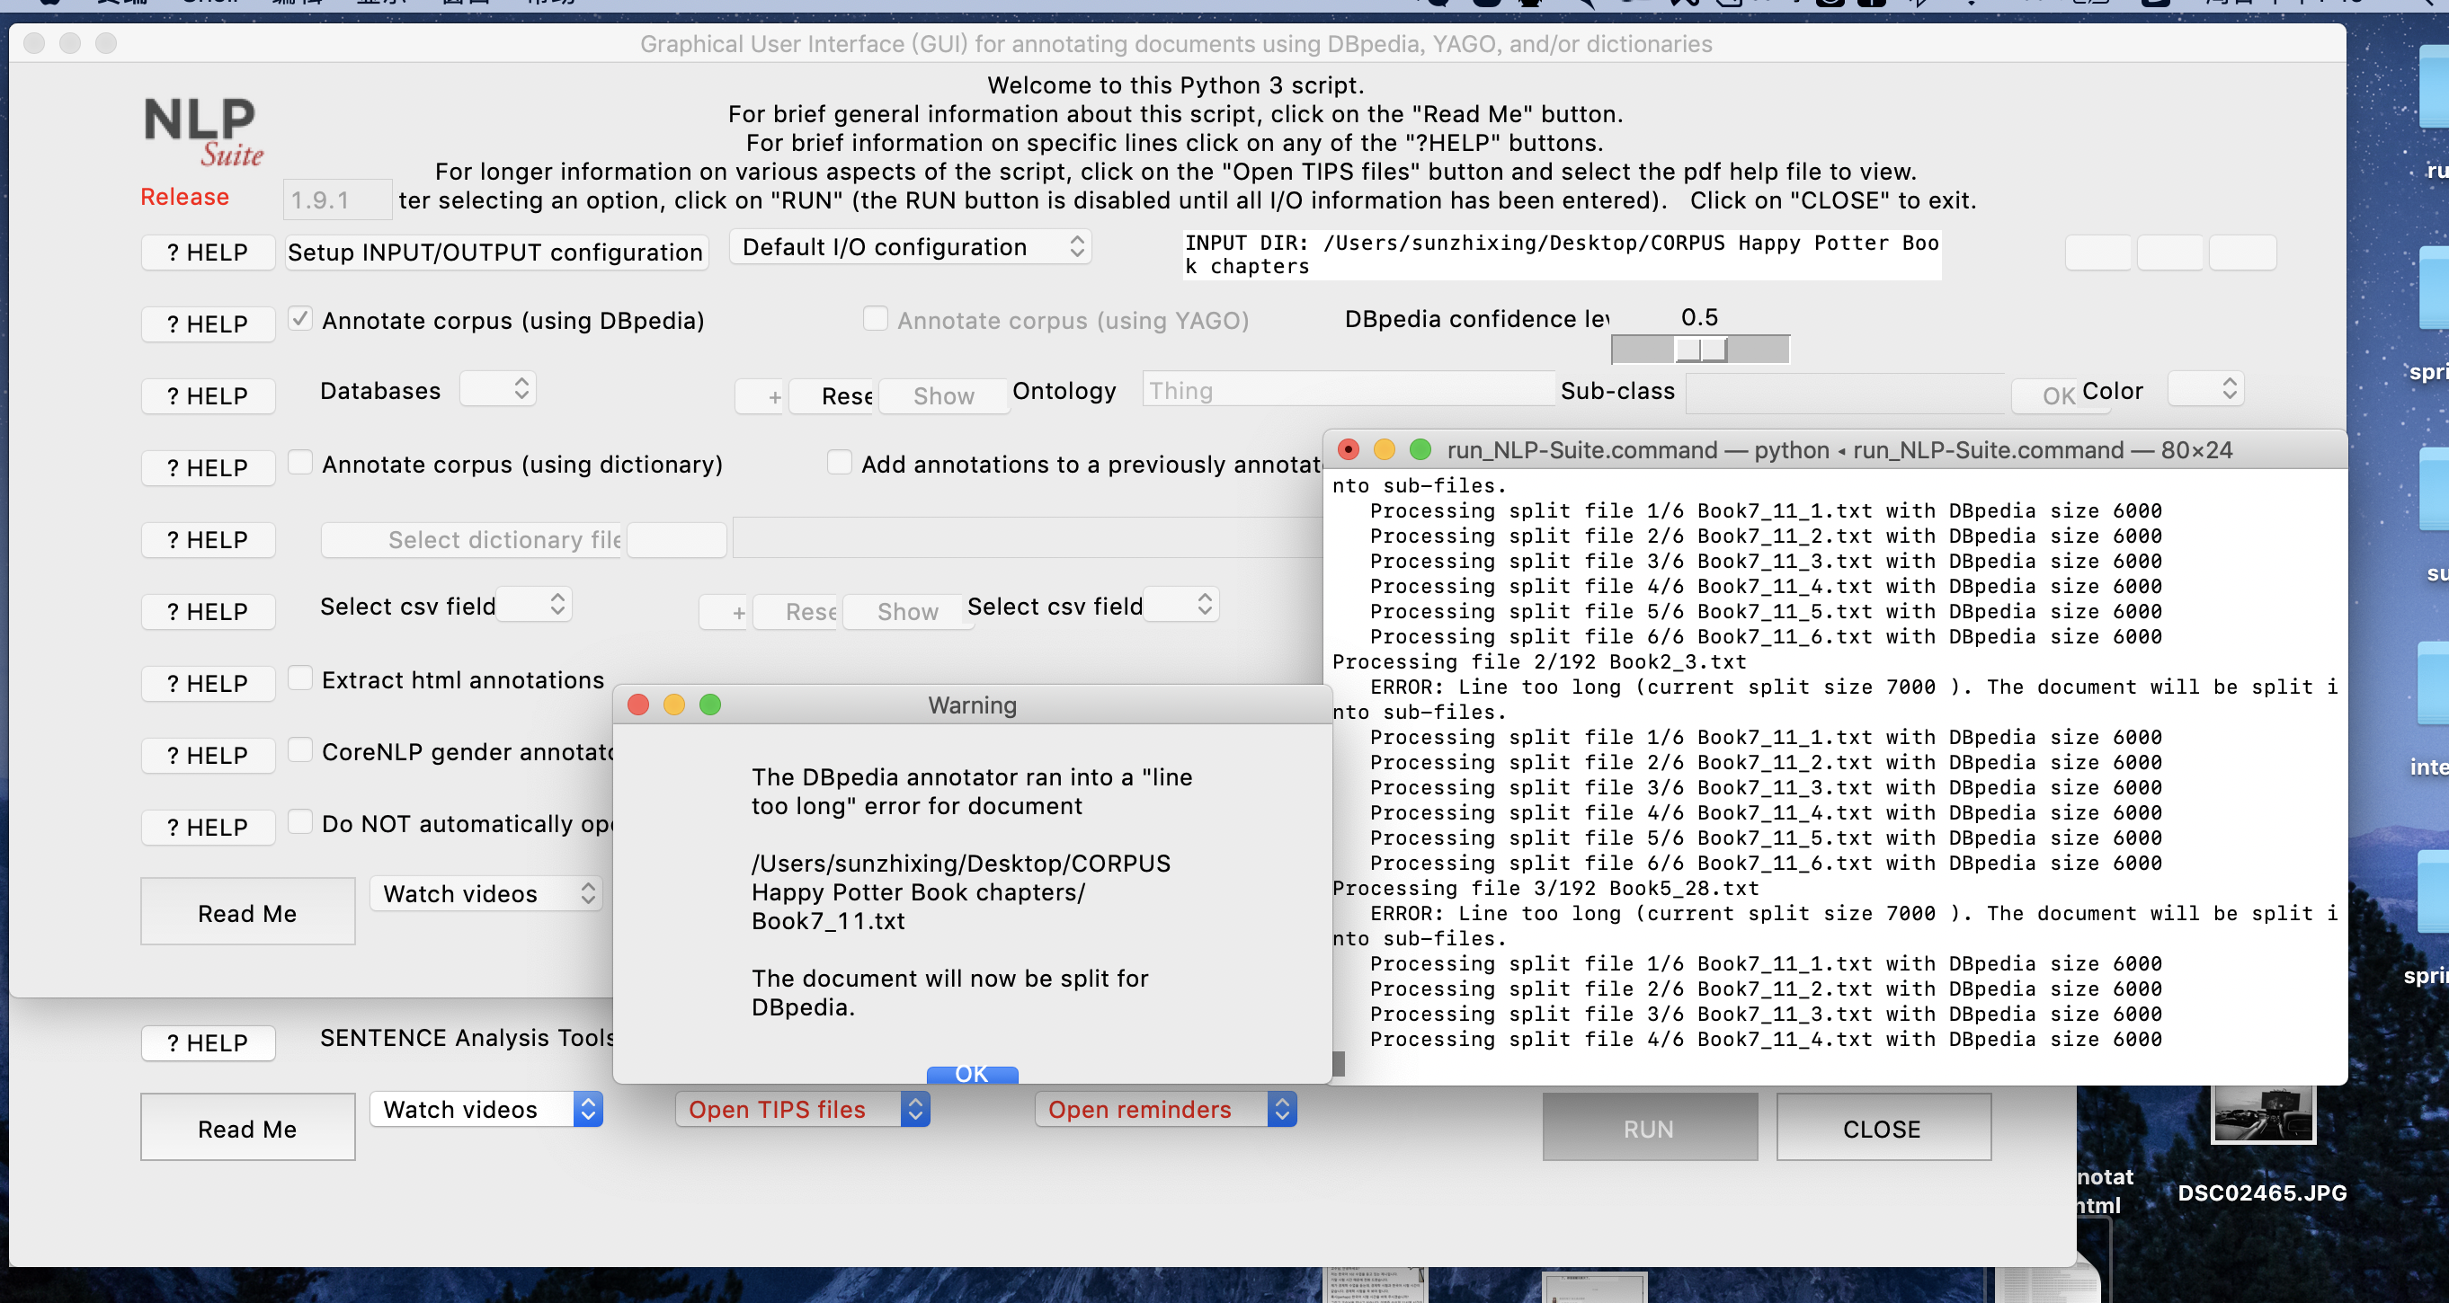Image resolution: width=2449 pixels, height=1303 pixels.
Task: Click HELP for Do NOT automatically open
Action: pyautogui.click(x=208, y=828)
